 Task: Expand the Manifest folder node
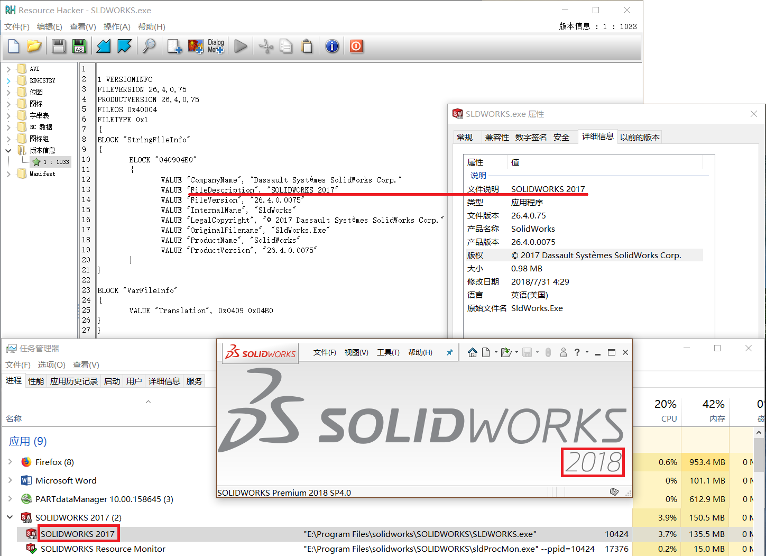click(x=8, y=174)
